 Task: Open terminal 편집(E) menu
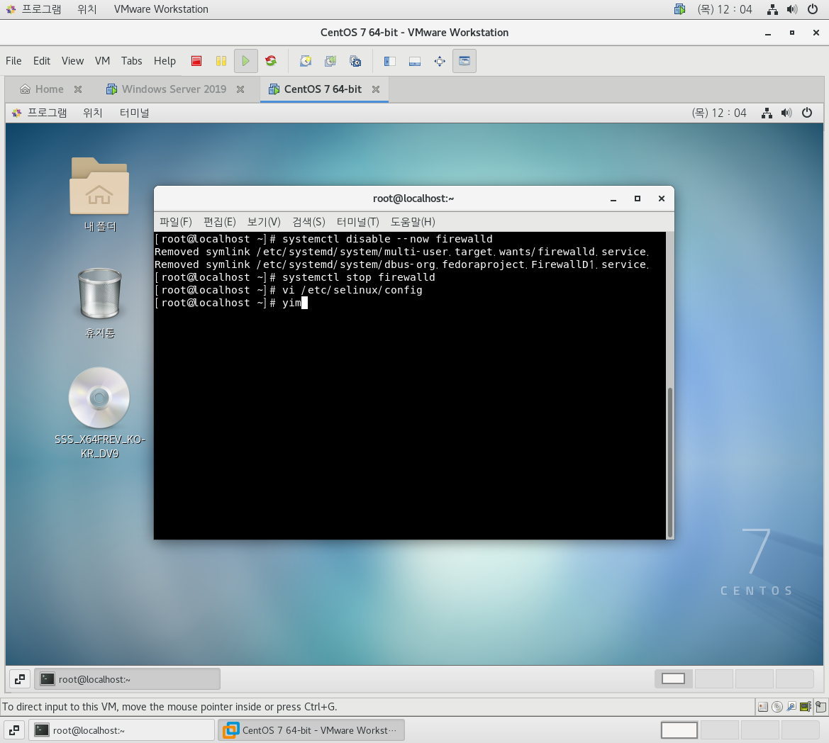point(219,222)
